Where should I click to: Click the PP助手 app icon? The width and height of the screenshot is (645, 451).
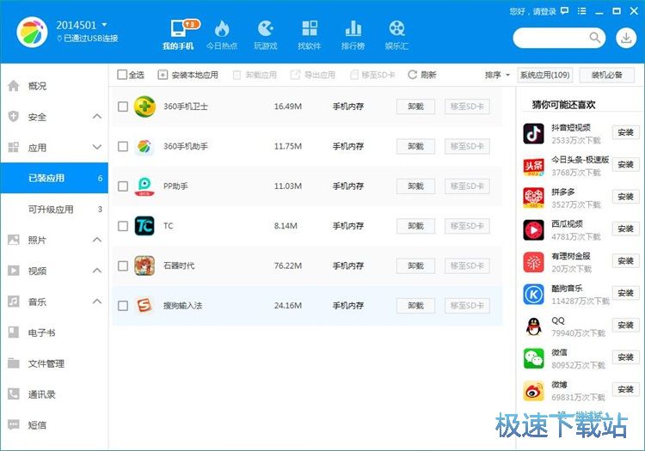[144, 186]
